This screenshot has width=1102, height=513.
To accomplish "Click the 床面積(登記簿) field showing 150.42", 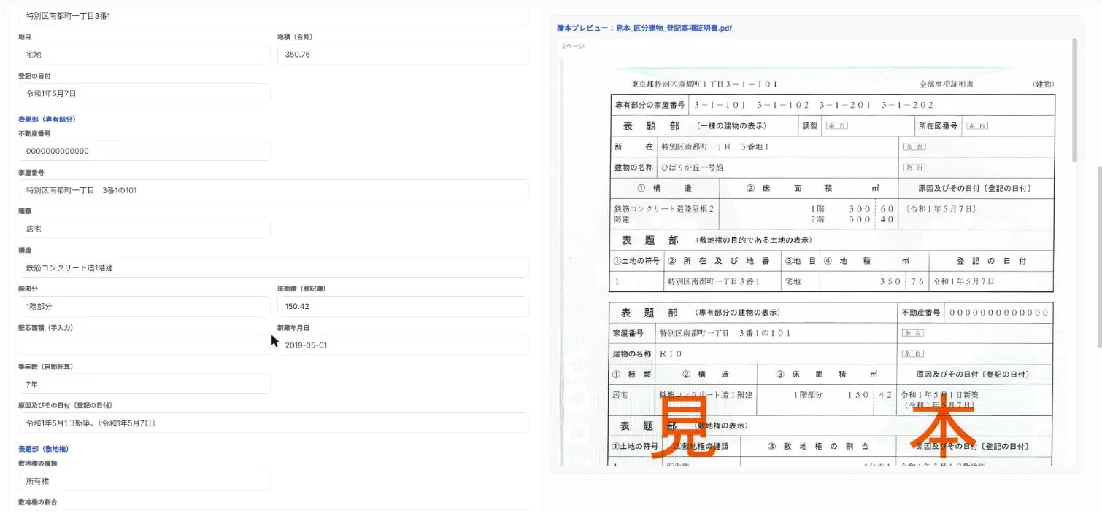I will [403, 306].
